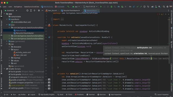This screenshot has width=173, height=97.
Task: Open the editor tabs more options menu
Action: pyautogui.click(x=168, y=11)
